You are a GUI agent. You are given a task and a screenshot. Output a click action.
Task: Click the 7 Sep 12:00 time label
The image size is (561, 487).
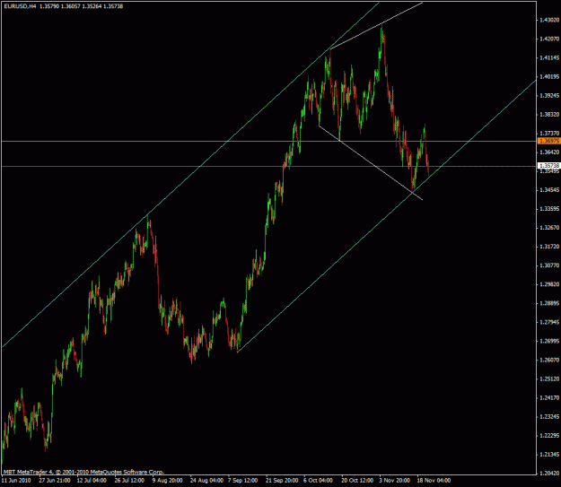tap(243, 481)
